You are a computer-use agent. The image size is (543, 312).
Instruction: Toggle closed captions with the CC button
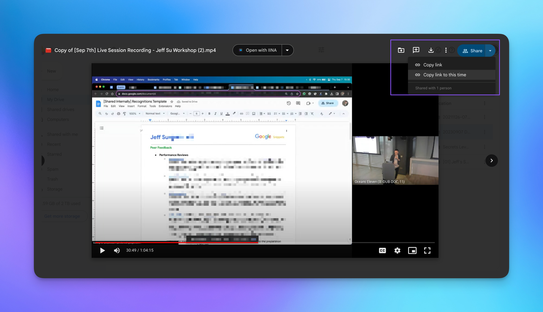pyautogui.click(x=382, y=250)
